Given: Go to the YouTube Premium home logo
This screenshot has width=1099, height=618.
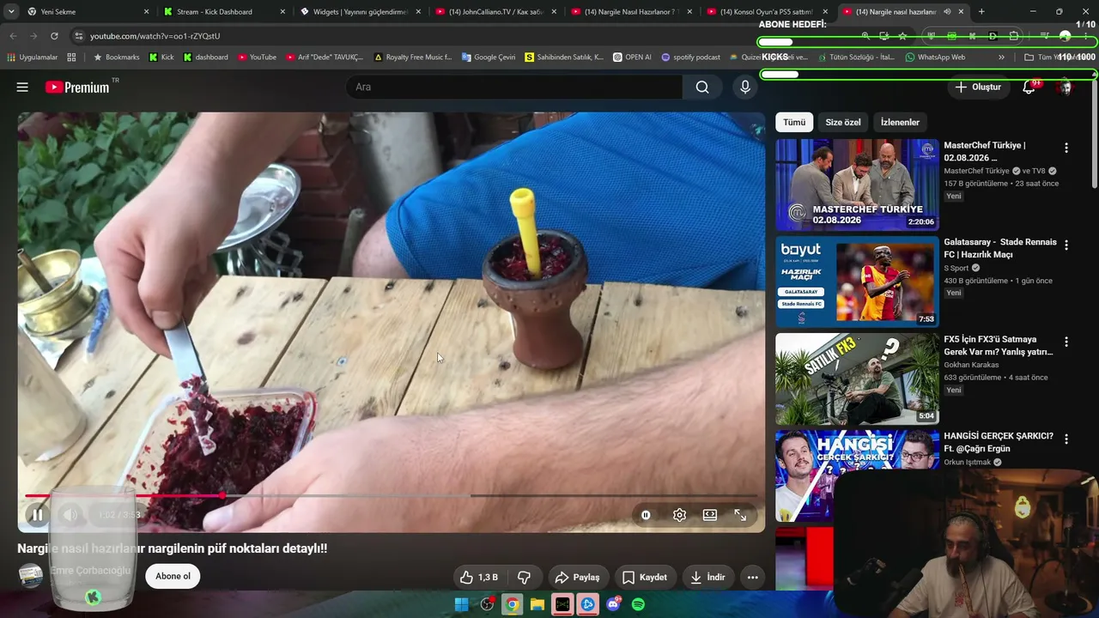Looking at the screenshot, I should tap(77, 87).
